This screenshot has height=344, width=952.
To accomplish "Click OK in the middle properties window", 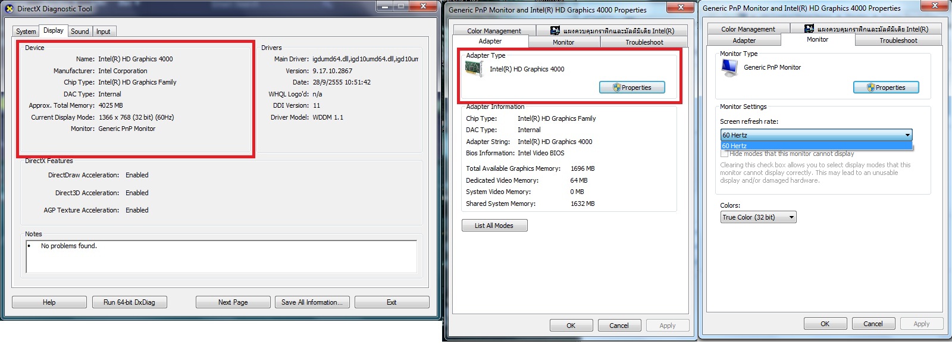I will 571,326.
